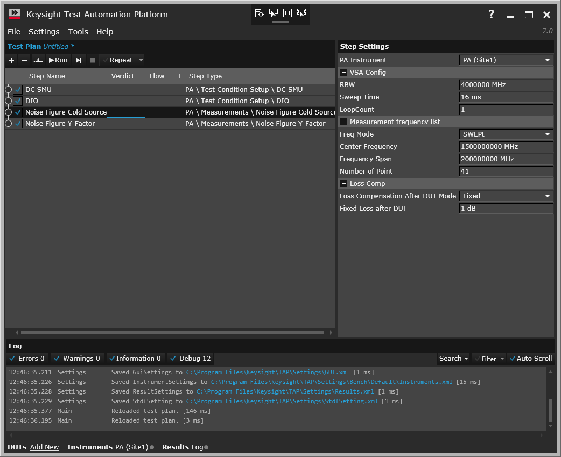Click the PA (Site1) instrument status dot
Image resolution: width=561 pixels, height=457 pixels.
coord(152,447)
